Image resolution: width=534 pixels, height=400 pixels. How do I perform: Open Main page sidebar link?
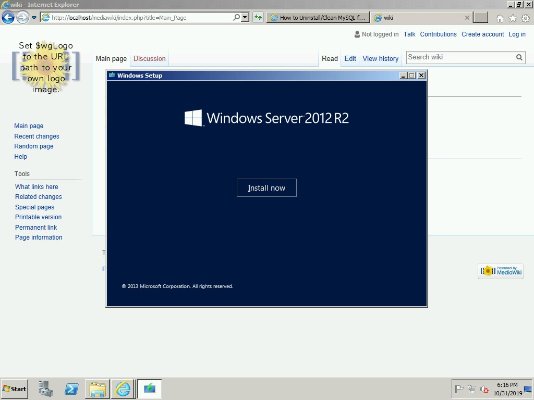pos(29,126)
